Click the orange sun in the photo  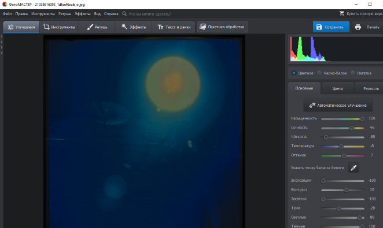point(173,84)
